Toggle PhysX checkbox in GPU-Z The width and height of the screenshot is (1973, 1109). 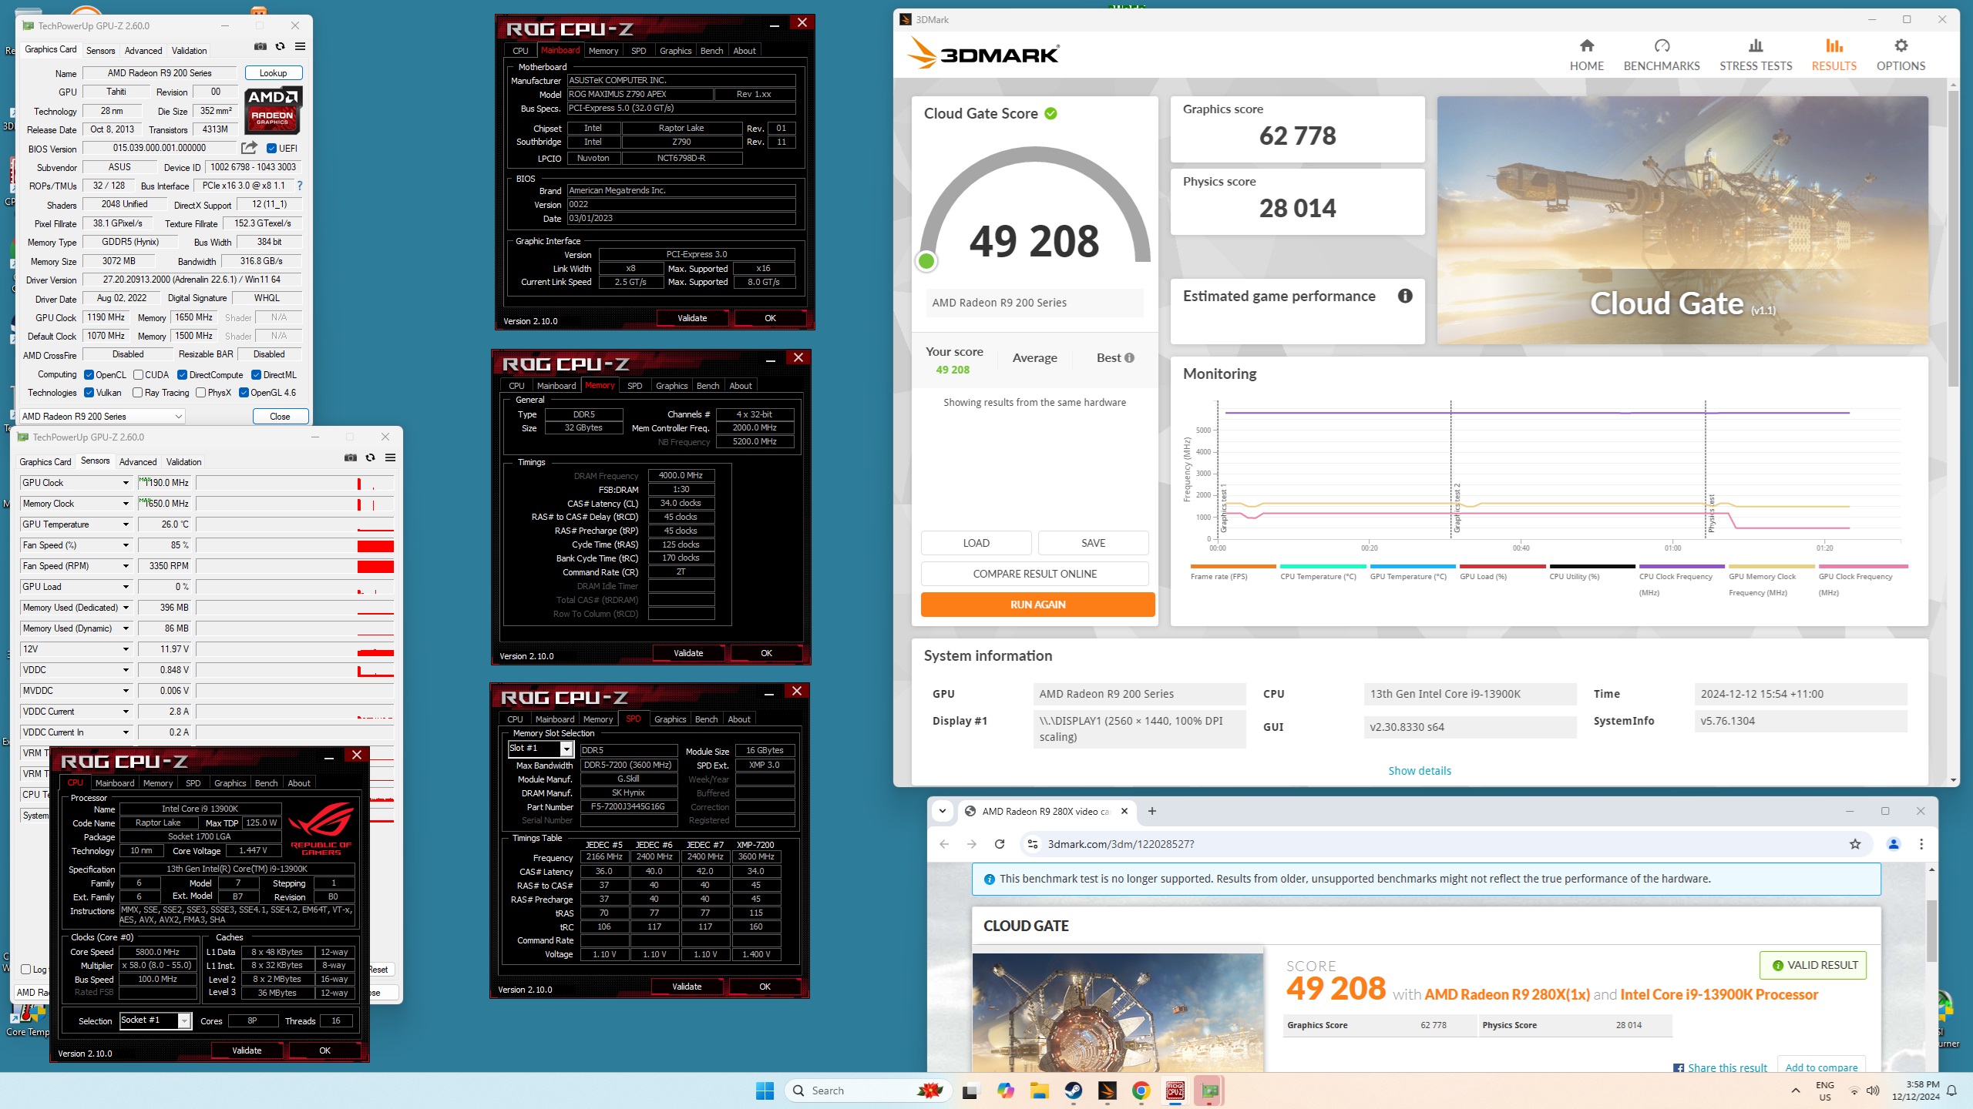point(201,393)
